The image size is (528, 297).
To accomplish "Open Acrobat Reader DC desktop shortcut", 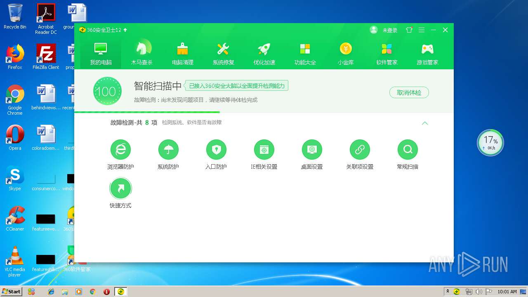I will coord(46,19).
